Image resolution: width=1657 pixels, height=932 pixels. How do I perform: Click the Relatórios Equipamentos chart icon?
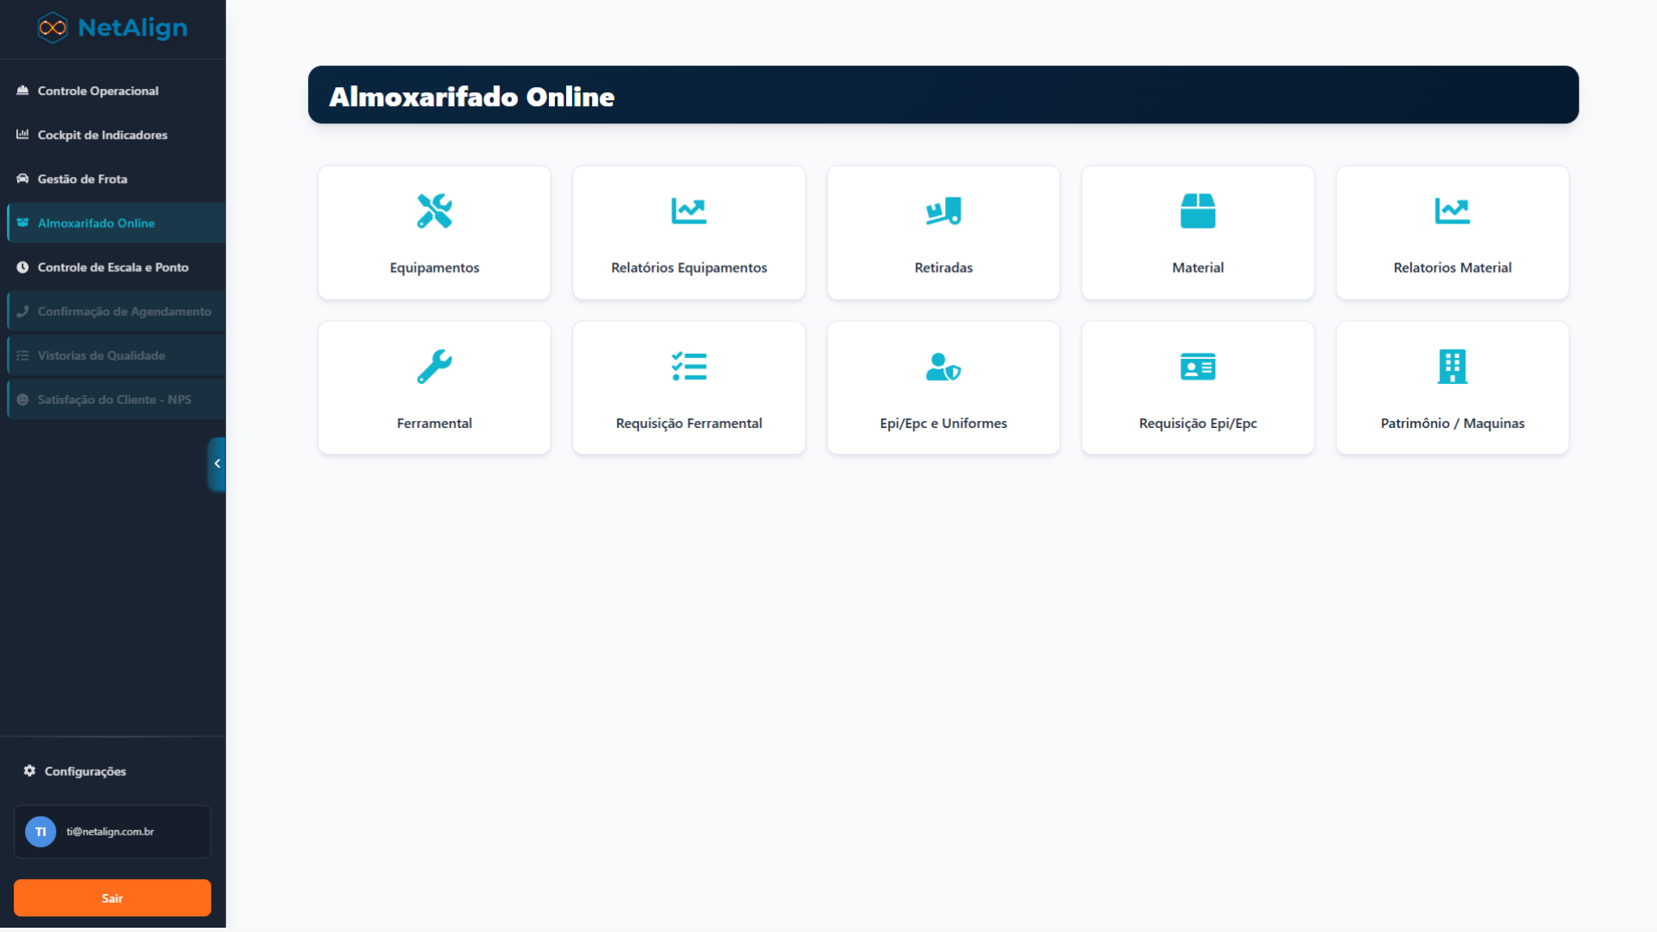point(689,211)
